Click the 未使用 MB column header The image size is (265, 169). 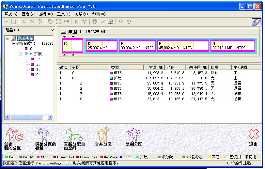pos(197,68)
